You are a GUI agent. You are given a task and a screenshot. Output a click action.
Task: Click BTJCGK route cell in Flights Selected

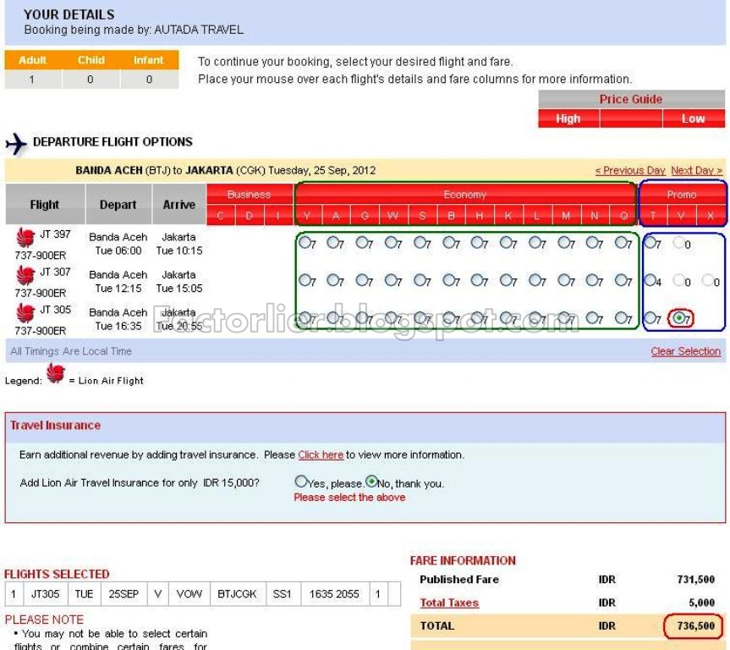coord(237,594)
